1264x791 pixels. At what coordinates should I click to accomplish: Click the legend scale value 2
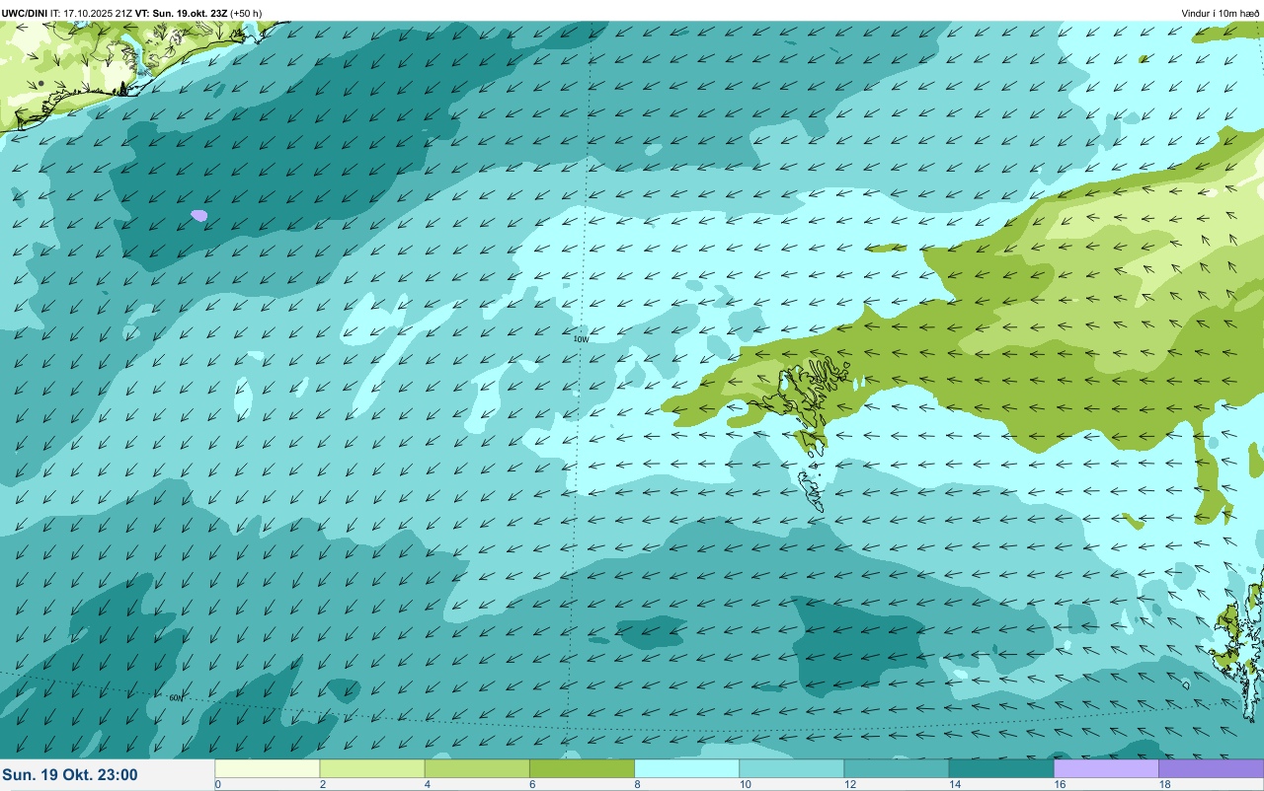[x=321, y=784]
